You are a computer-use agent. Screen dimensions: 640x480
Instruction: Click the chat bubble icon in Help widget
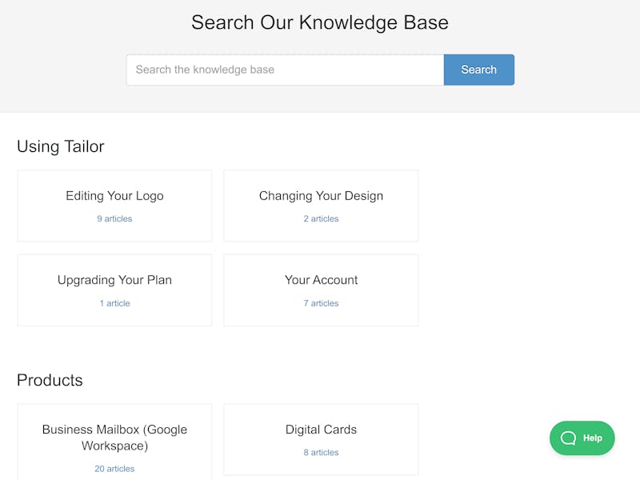tap(568, 438)
